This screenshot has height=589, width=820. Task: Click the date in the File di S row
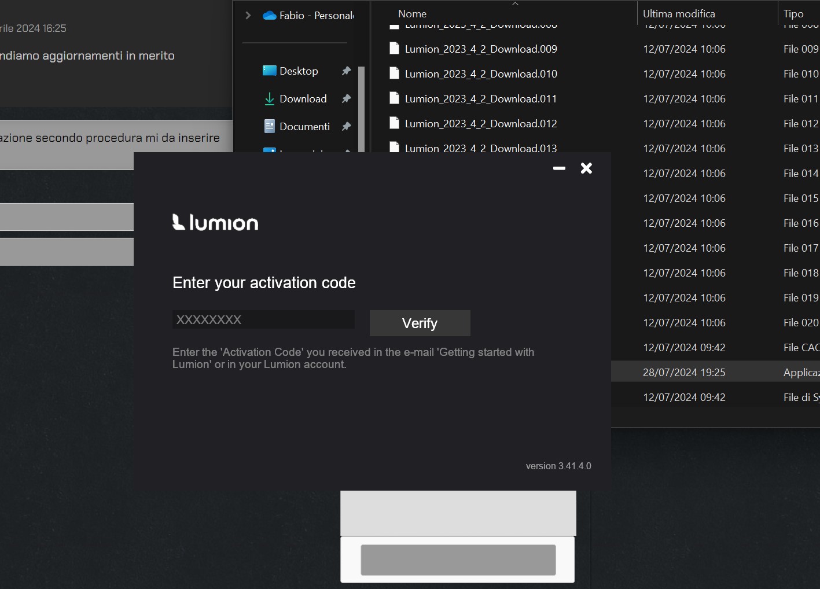[x=684, y=397]
